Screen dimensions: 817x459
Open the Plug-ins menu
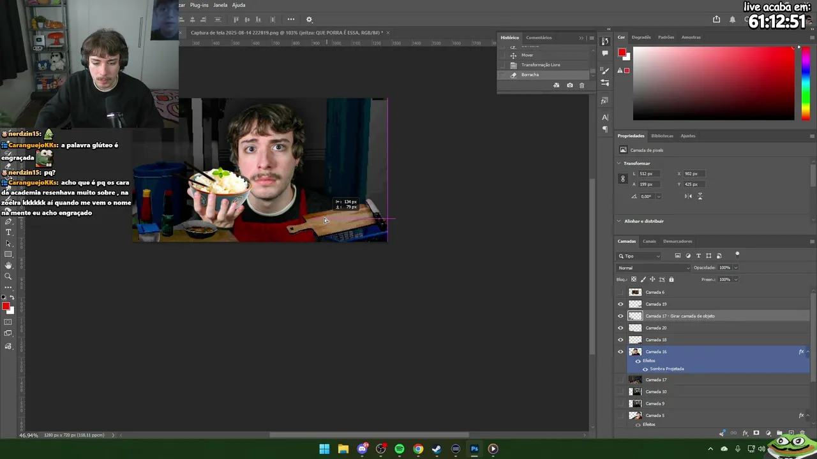coord(199,5)
